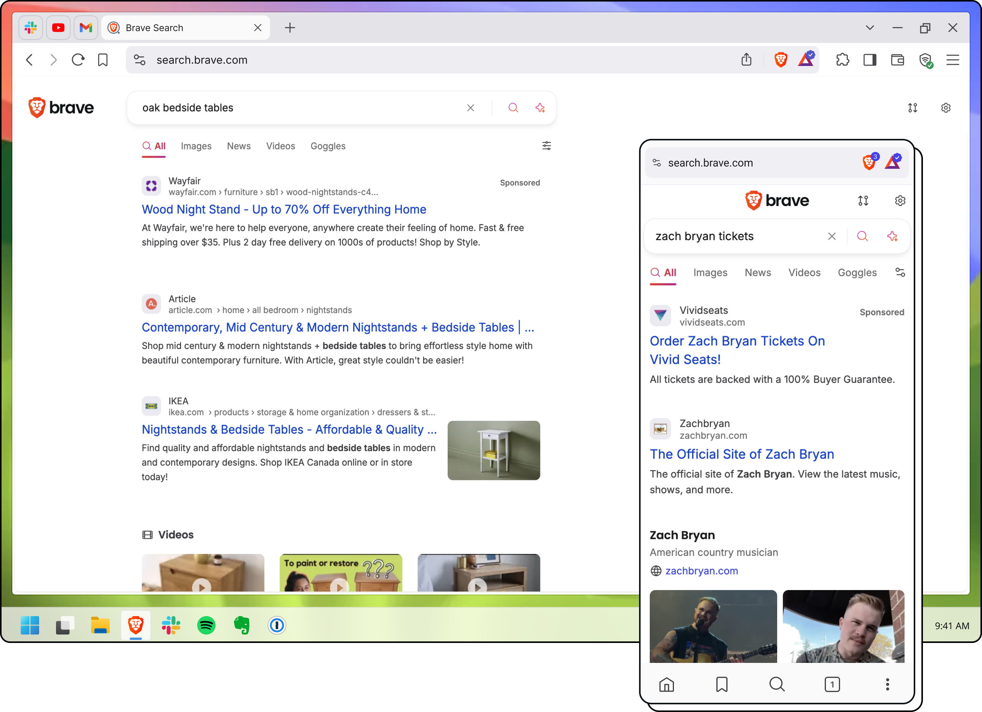982x712 pixels.
Task: Open the mobile browser three-dot menu
Action: pyautogui.click(x=887, y=684)
